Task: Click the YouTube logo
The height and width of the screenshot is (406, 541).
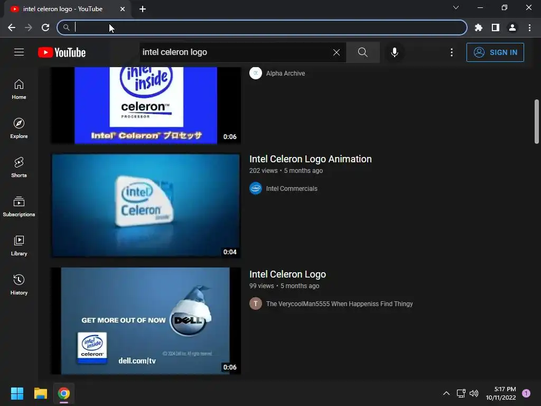Action: click(x=62, y=52)
